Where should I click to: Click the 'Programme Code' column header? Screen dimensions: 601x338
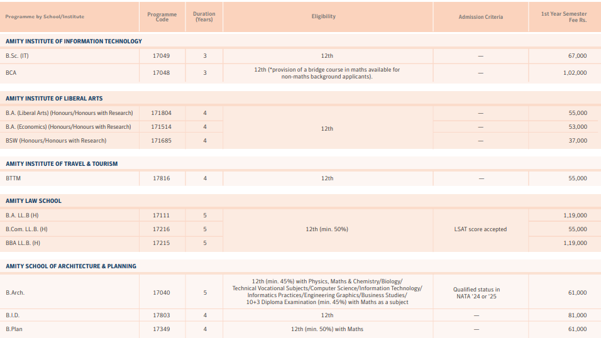point(162,17)
